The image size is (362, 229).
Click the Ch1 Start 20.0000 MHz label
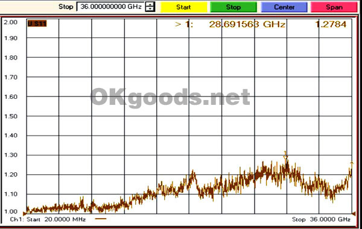[48, 219]
